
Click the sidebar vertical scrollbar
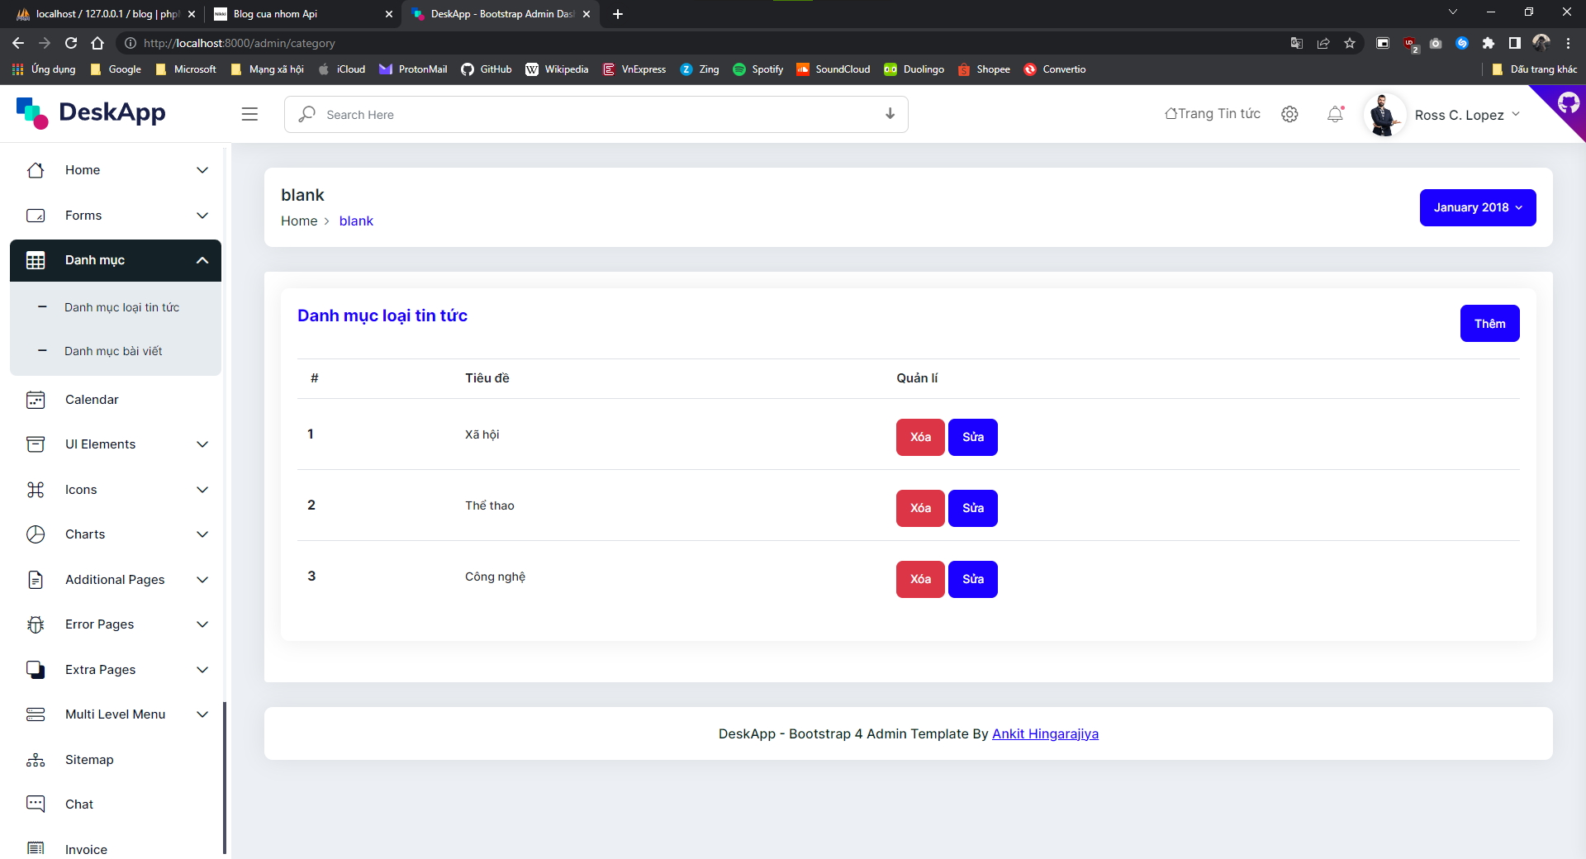[x=225, y=776]
